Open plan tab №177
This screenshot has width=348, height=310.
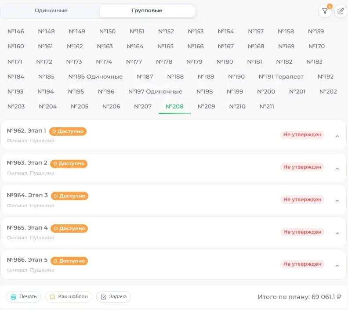134,61
